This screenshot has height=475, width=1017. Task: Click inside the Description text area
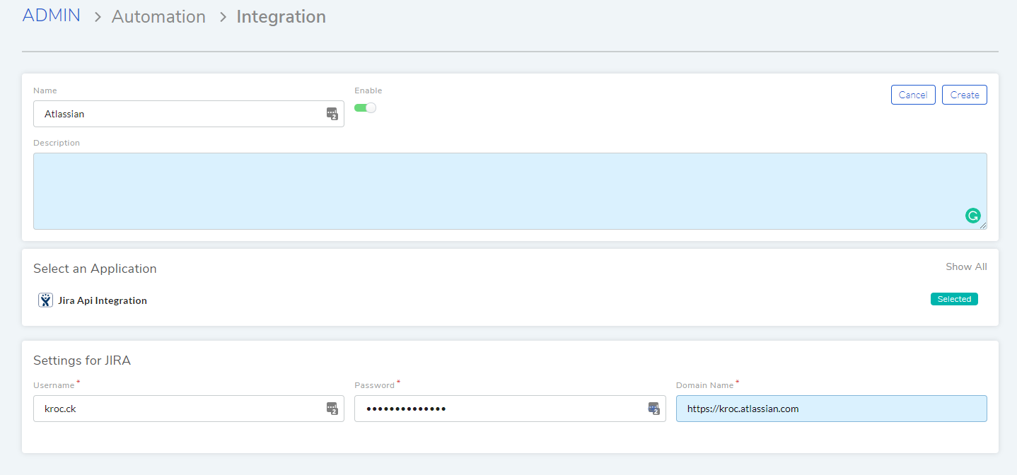click(510, 191)
